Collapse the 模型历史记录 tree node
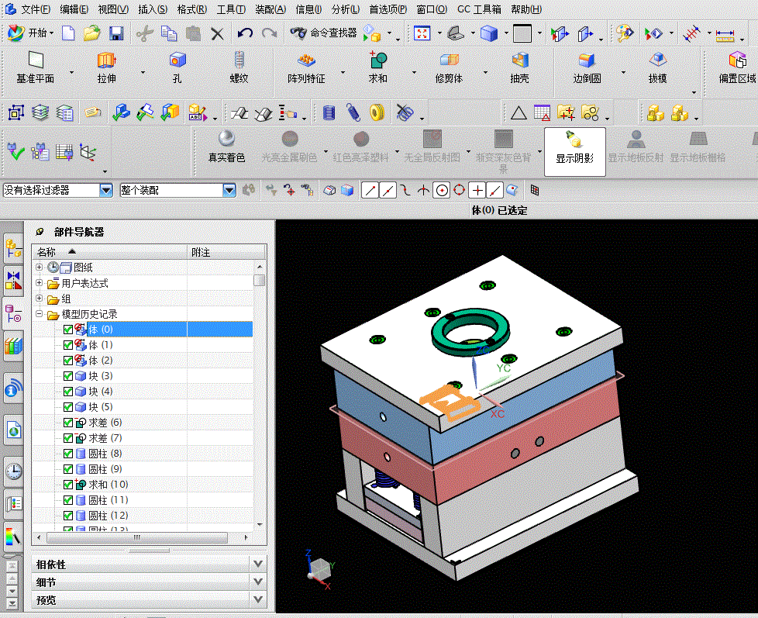 (40, 314)
